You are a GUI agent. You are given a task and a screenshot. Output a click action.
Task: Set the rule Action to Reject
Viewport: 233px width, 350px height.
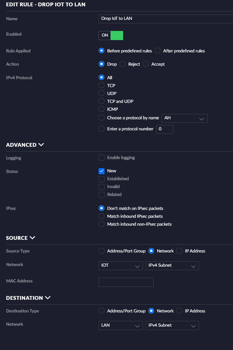[123, 64]
